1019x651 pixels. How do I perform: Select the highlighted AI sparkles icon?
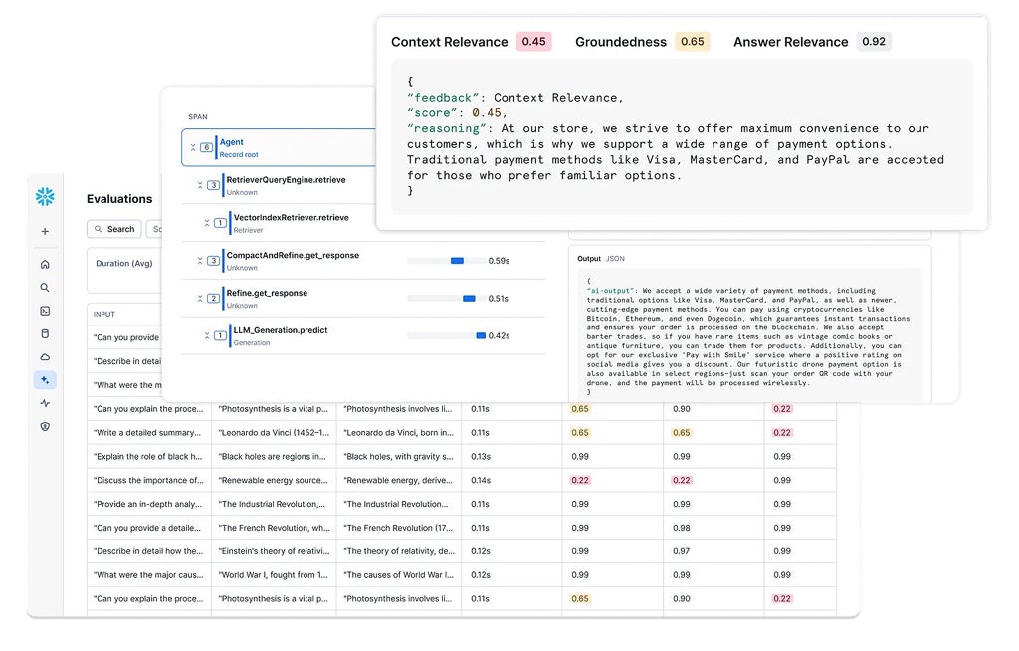[44, 379]
